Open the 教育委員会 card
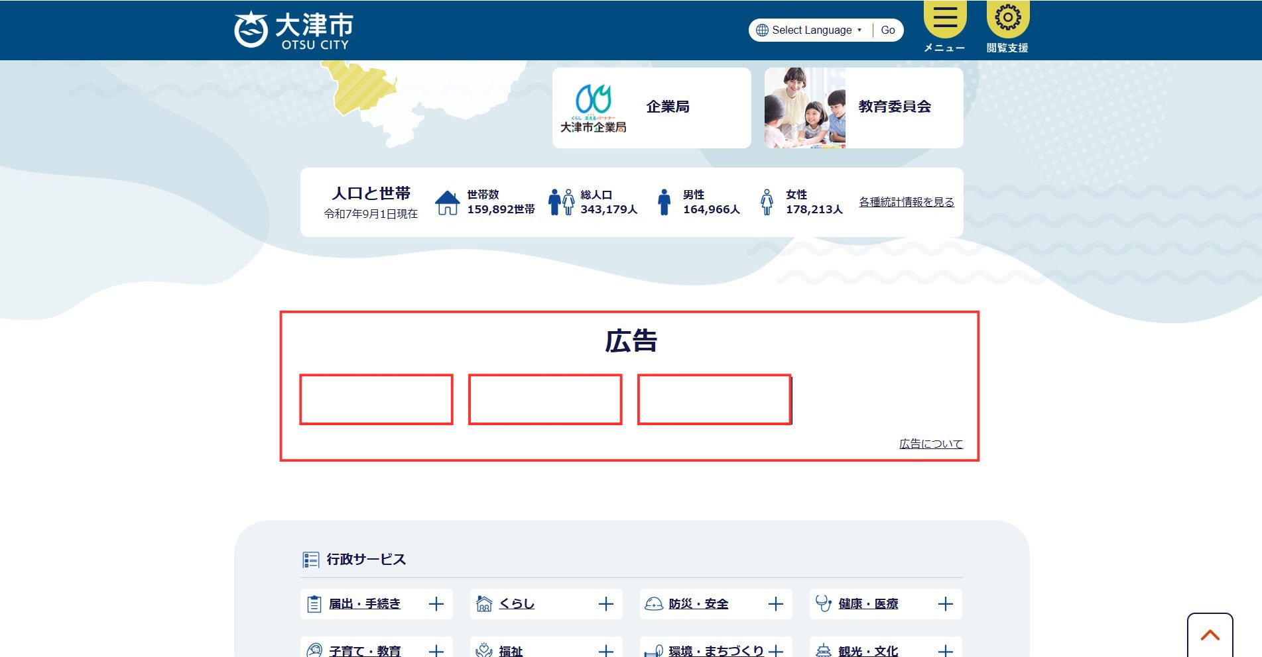The image size is (1262, 657). tap(863, 107)
